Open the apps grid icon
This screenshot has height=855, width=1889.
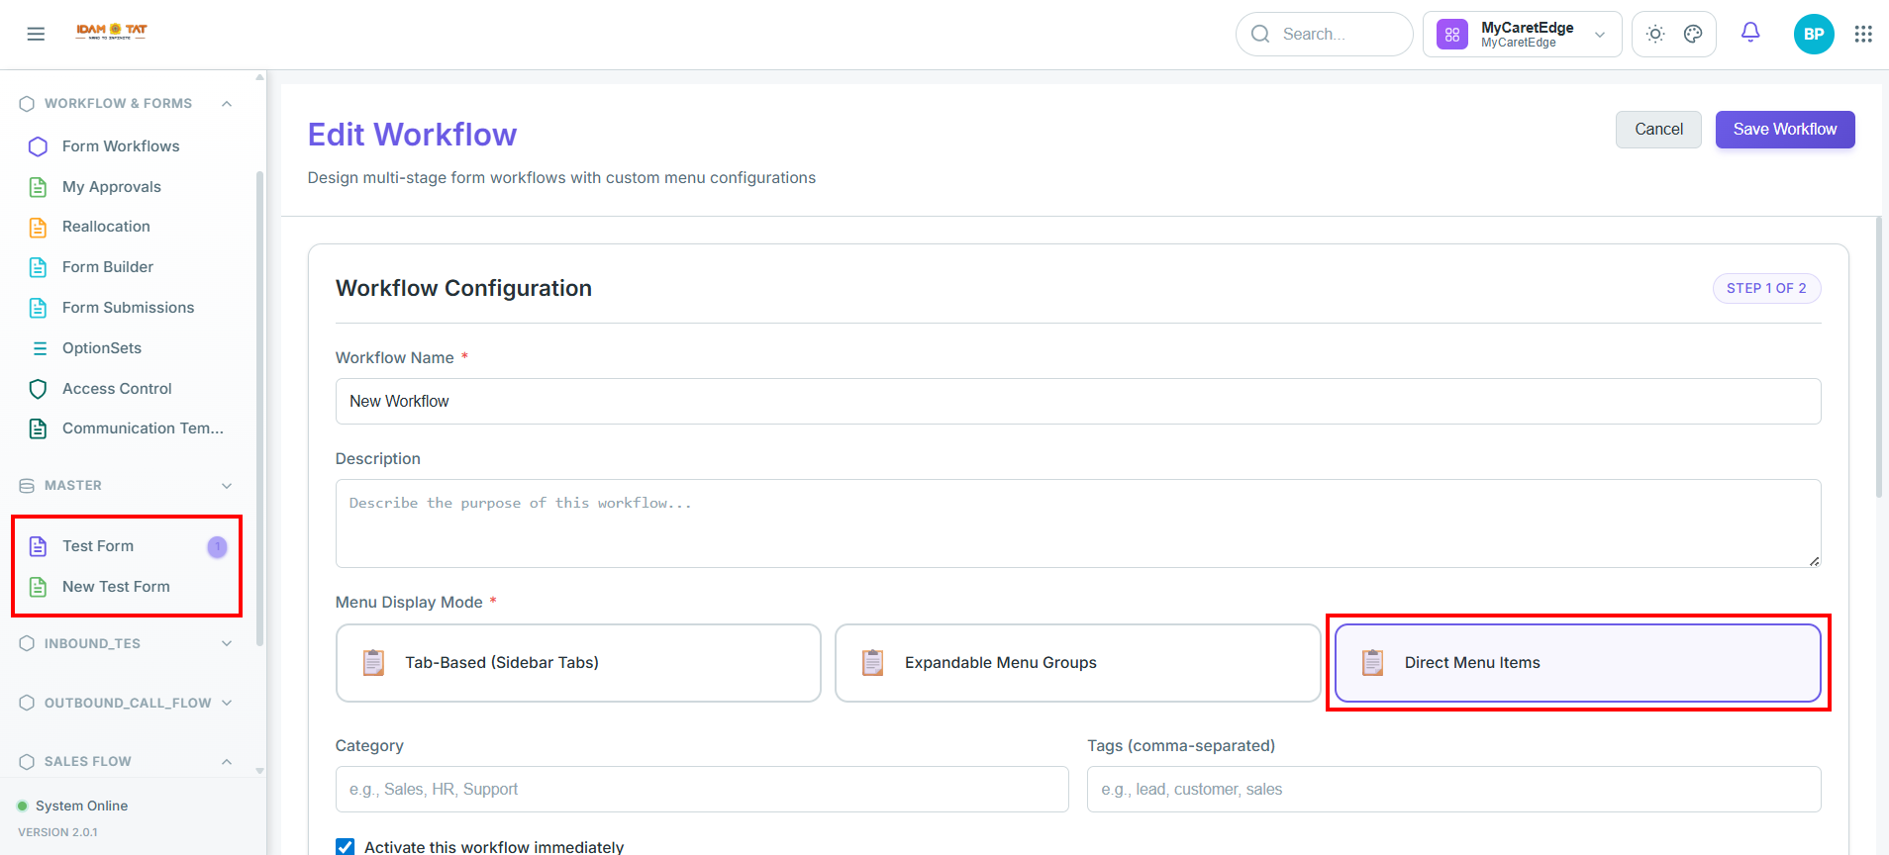coord(1863,34)
